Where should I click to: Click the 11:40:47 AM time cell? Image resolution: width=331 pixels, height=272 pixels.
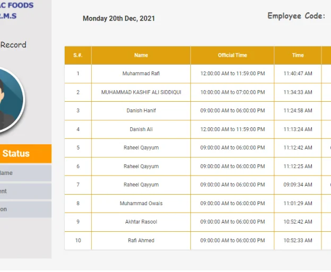[298, 74]
